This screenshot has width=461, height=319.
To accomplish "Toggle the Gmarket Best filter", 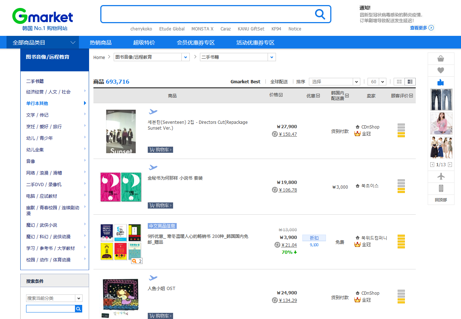I will point(245,82).
